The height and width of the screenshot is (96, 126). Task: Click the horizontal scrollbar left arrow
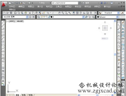coord(79,95)
